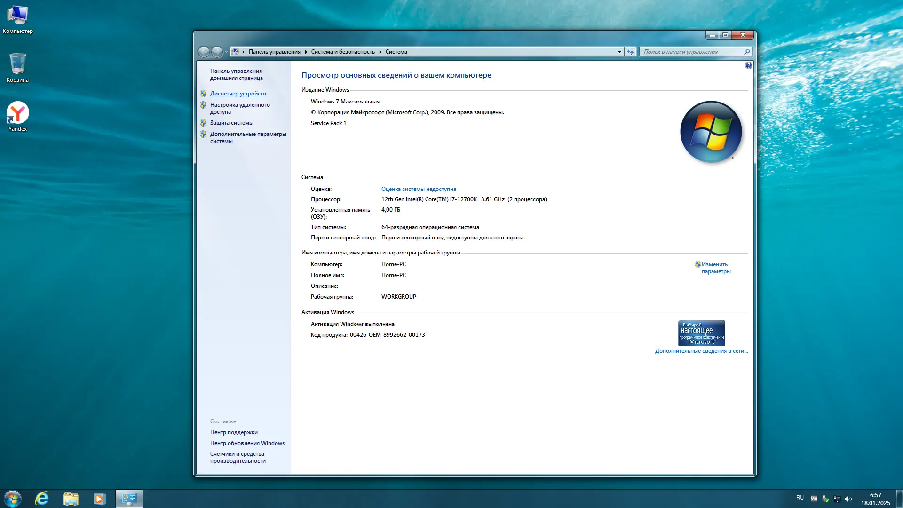
Task: Open the recent pages dropdown arrow
Action: (226, 52)
